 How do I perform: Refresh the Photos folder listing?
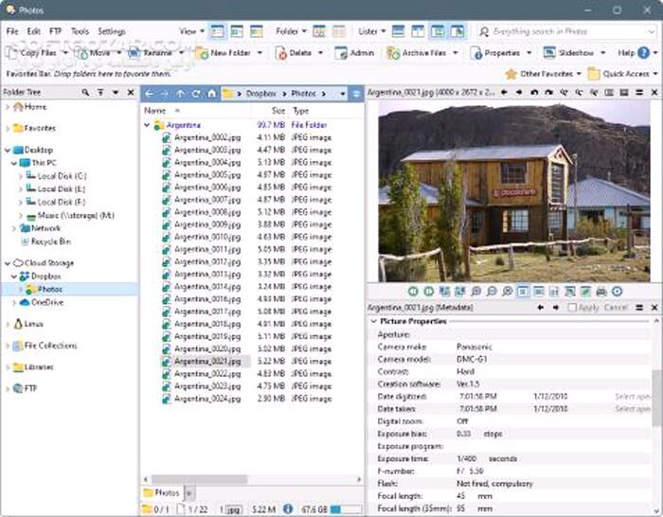[197, 94]
